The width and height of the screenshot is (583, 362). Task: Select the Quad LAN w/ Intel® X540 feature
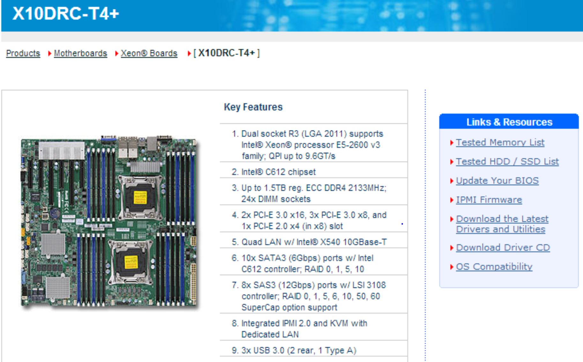314,242
